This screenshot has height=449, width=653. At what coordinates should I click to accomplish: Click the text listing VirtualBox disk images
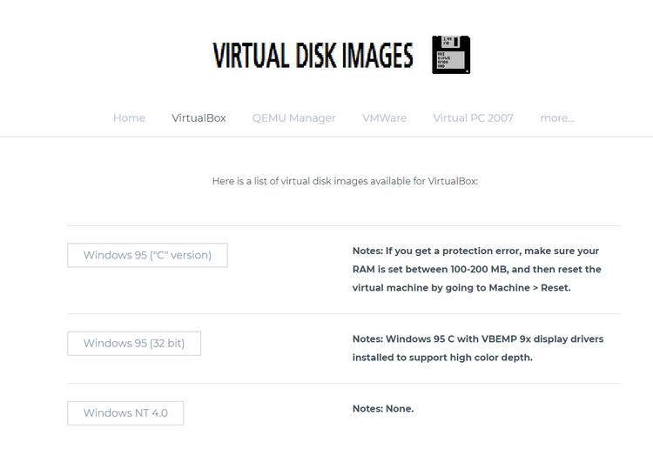pos(345,182)
